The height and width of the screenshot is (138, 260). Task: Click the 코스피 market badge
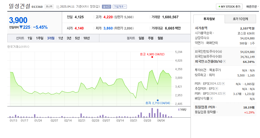49,7
